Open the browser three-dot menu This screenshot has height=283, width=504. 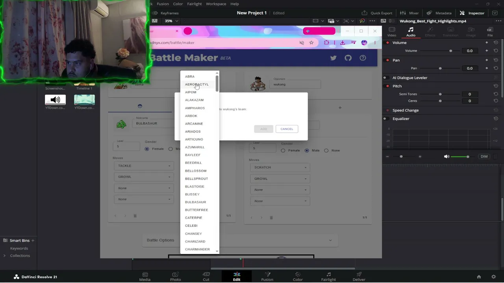pyautogui.click(x=375, y=42)
